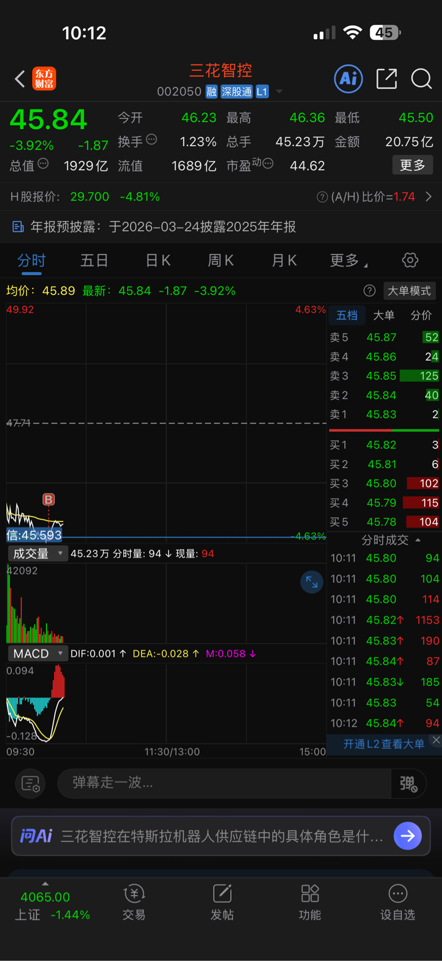Tap the 问Ai suggested question text
The image size is (442, 961).
(222, 836)
